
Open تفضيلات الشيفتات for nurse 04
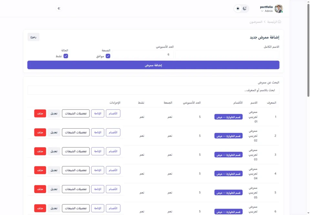pos(76,170)
